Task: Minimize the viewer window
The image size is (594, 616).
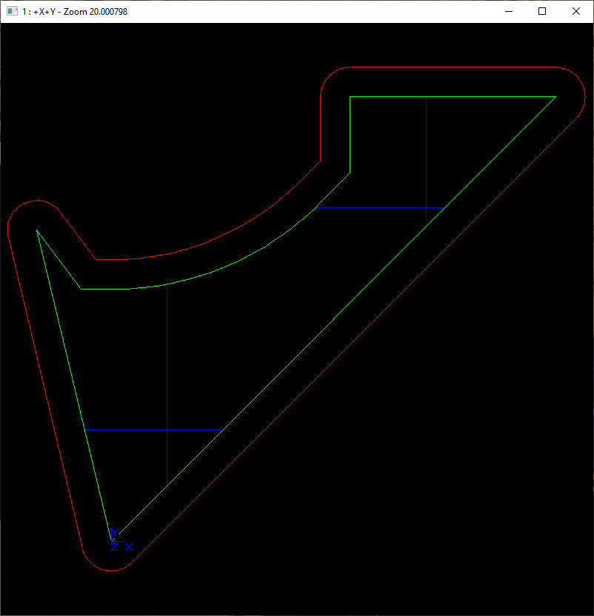Action: pyautogui.click(x=508, y=11)
